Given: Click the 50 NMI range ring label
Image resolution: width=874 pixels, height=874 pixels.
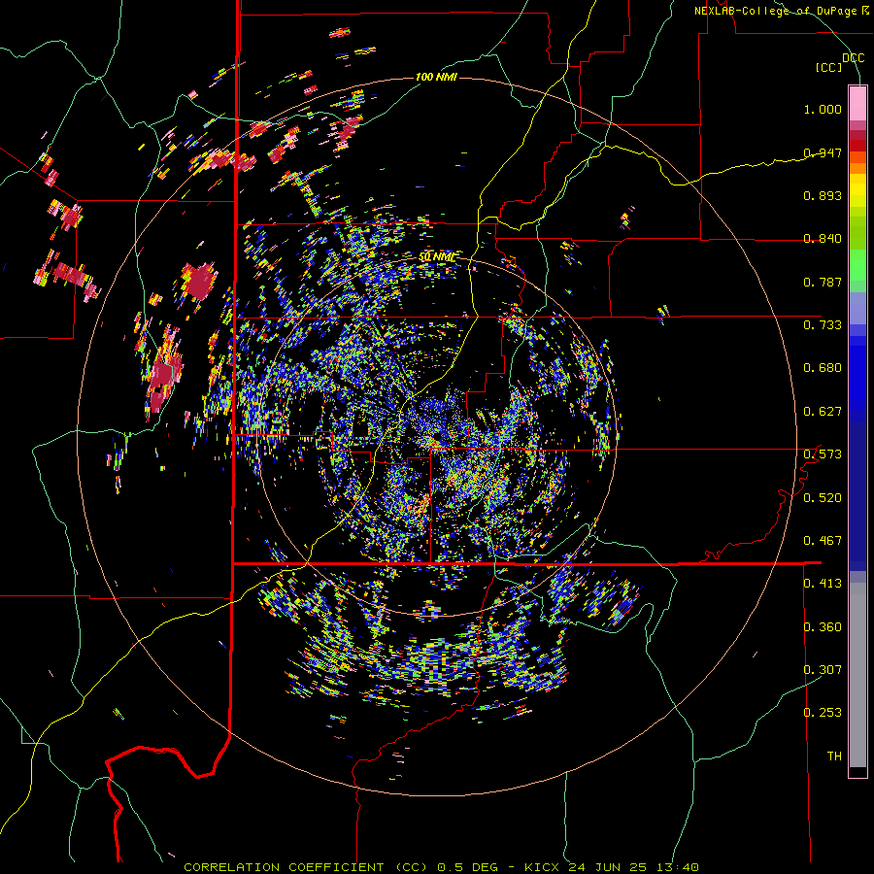Looking at the screenshot, I should pos(437,257).
